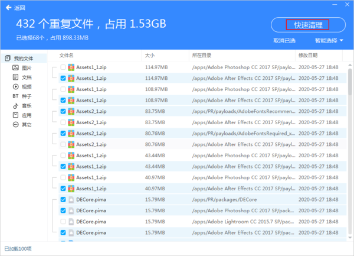Open the 图片 (Pictures) category icon
Screen dimensions: 354x256
pyautogui.click(x=16, y=68)
